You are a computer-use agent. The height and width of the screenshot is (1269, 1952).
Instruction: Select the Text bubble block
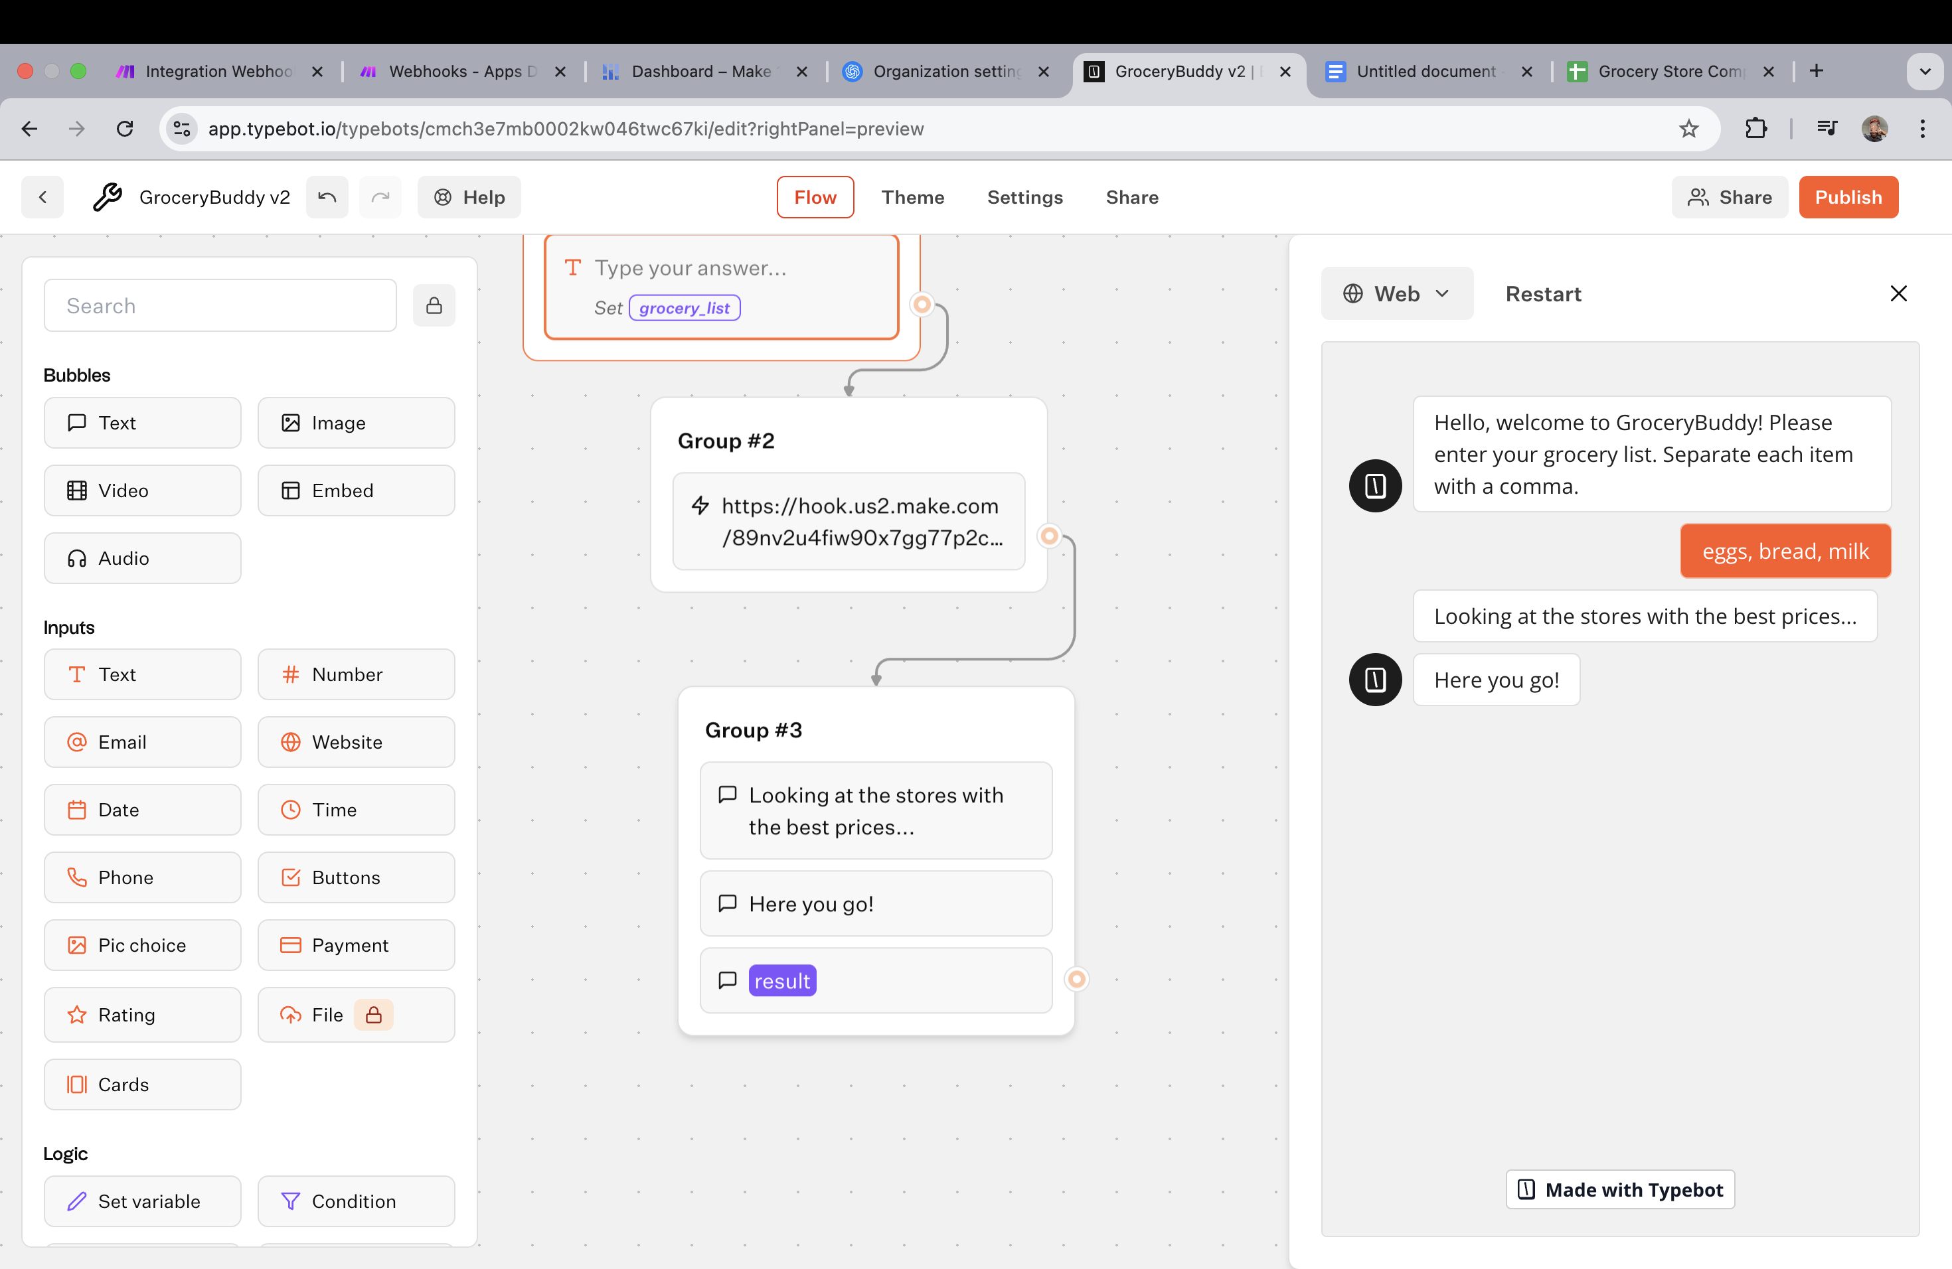tap(142, 423)
